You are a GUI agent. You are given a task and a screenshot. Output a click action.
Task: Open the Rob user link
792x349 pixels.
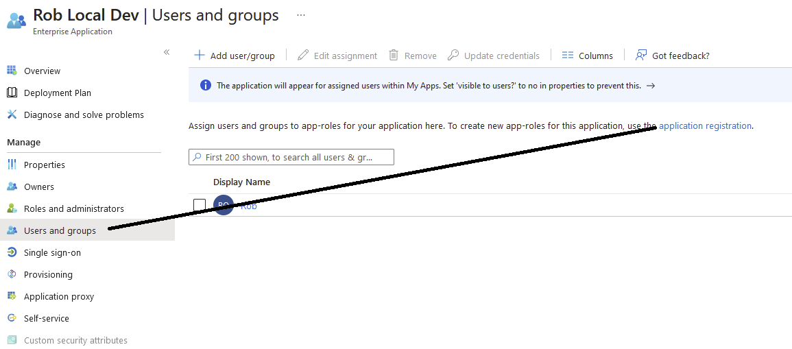(249, 206)
